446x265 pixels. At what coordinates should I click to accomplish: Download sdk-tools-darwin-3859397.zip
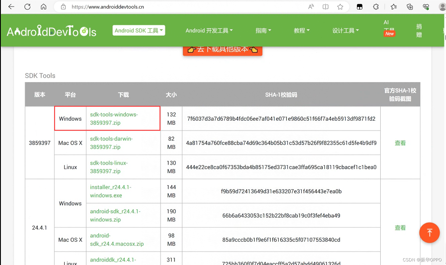[111, 143]
